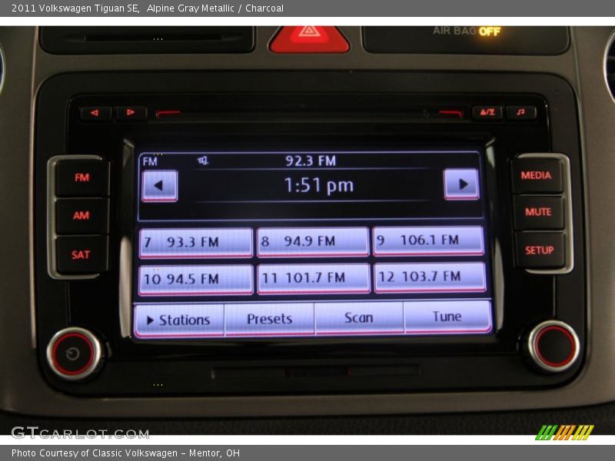
Task: Select the SAT satellite radio button
Action: click(x=81, y=254)
